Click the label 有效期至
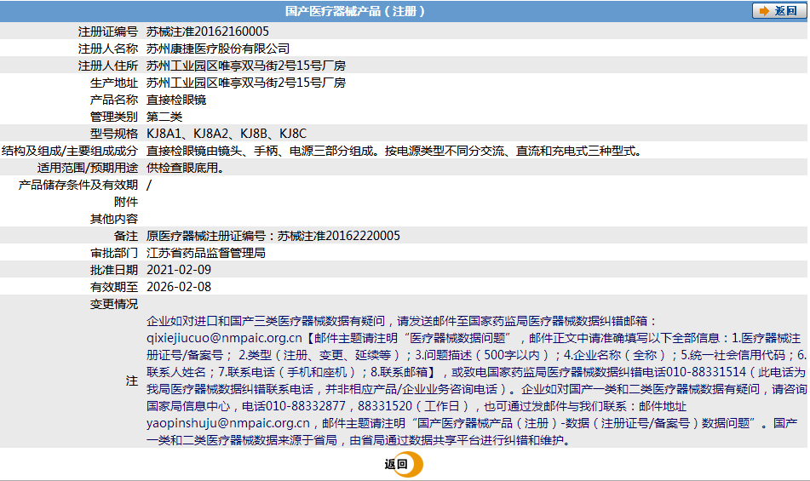 [114, 287]
